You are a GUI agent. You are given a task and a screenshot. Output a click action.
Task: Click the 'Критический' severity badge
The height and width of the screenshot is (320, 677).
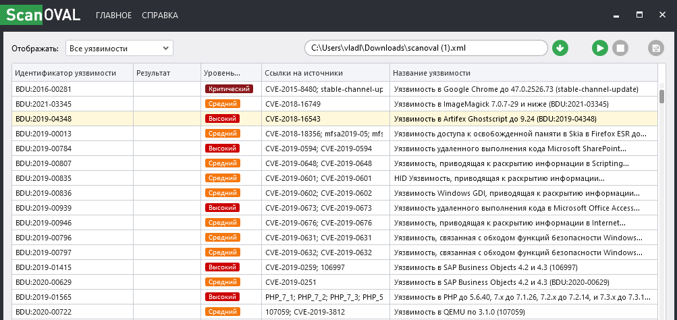tap(229, 89)
